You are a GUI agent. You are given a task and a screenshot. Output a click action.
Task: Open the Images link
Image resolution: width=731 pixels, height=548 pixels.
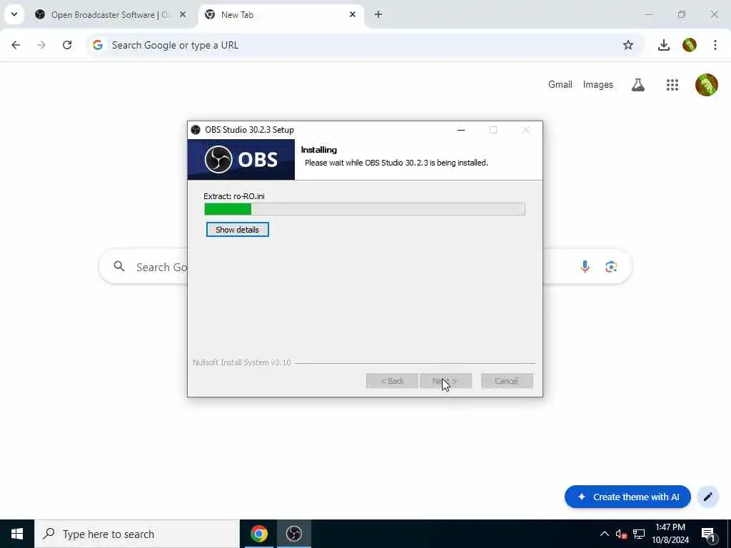(598, 85)
